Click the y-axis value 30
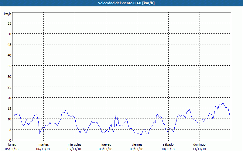The width and height of the screenshot is (243, 152). (x=9, y=77)
